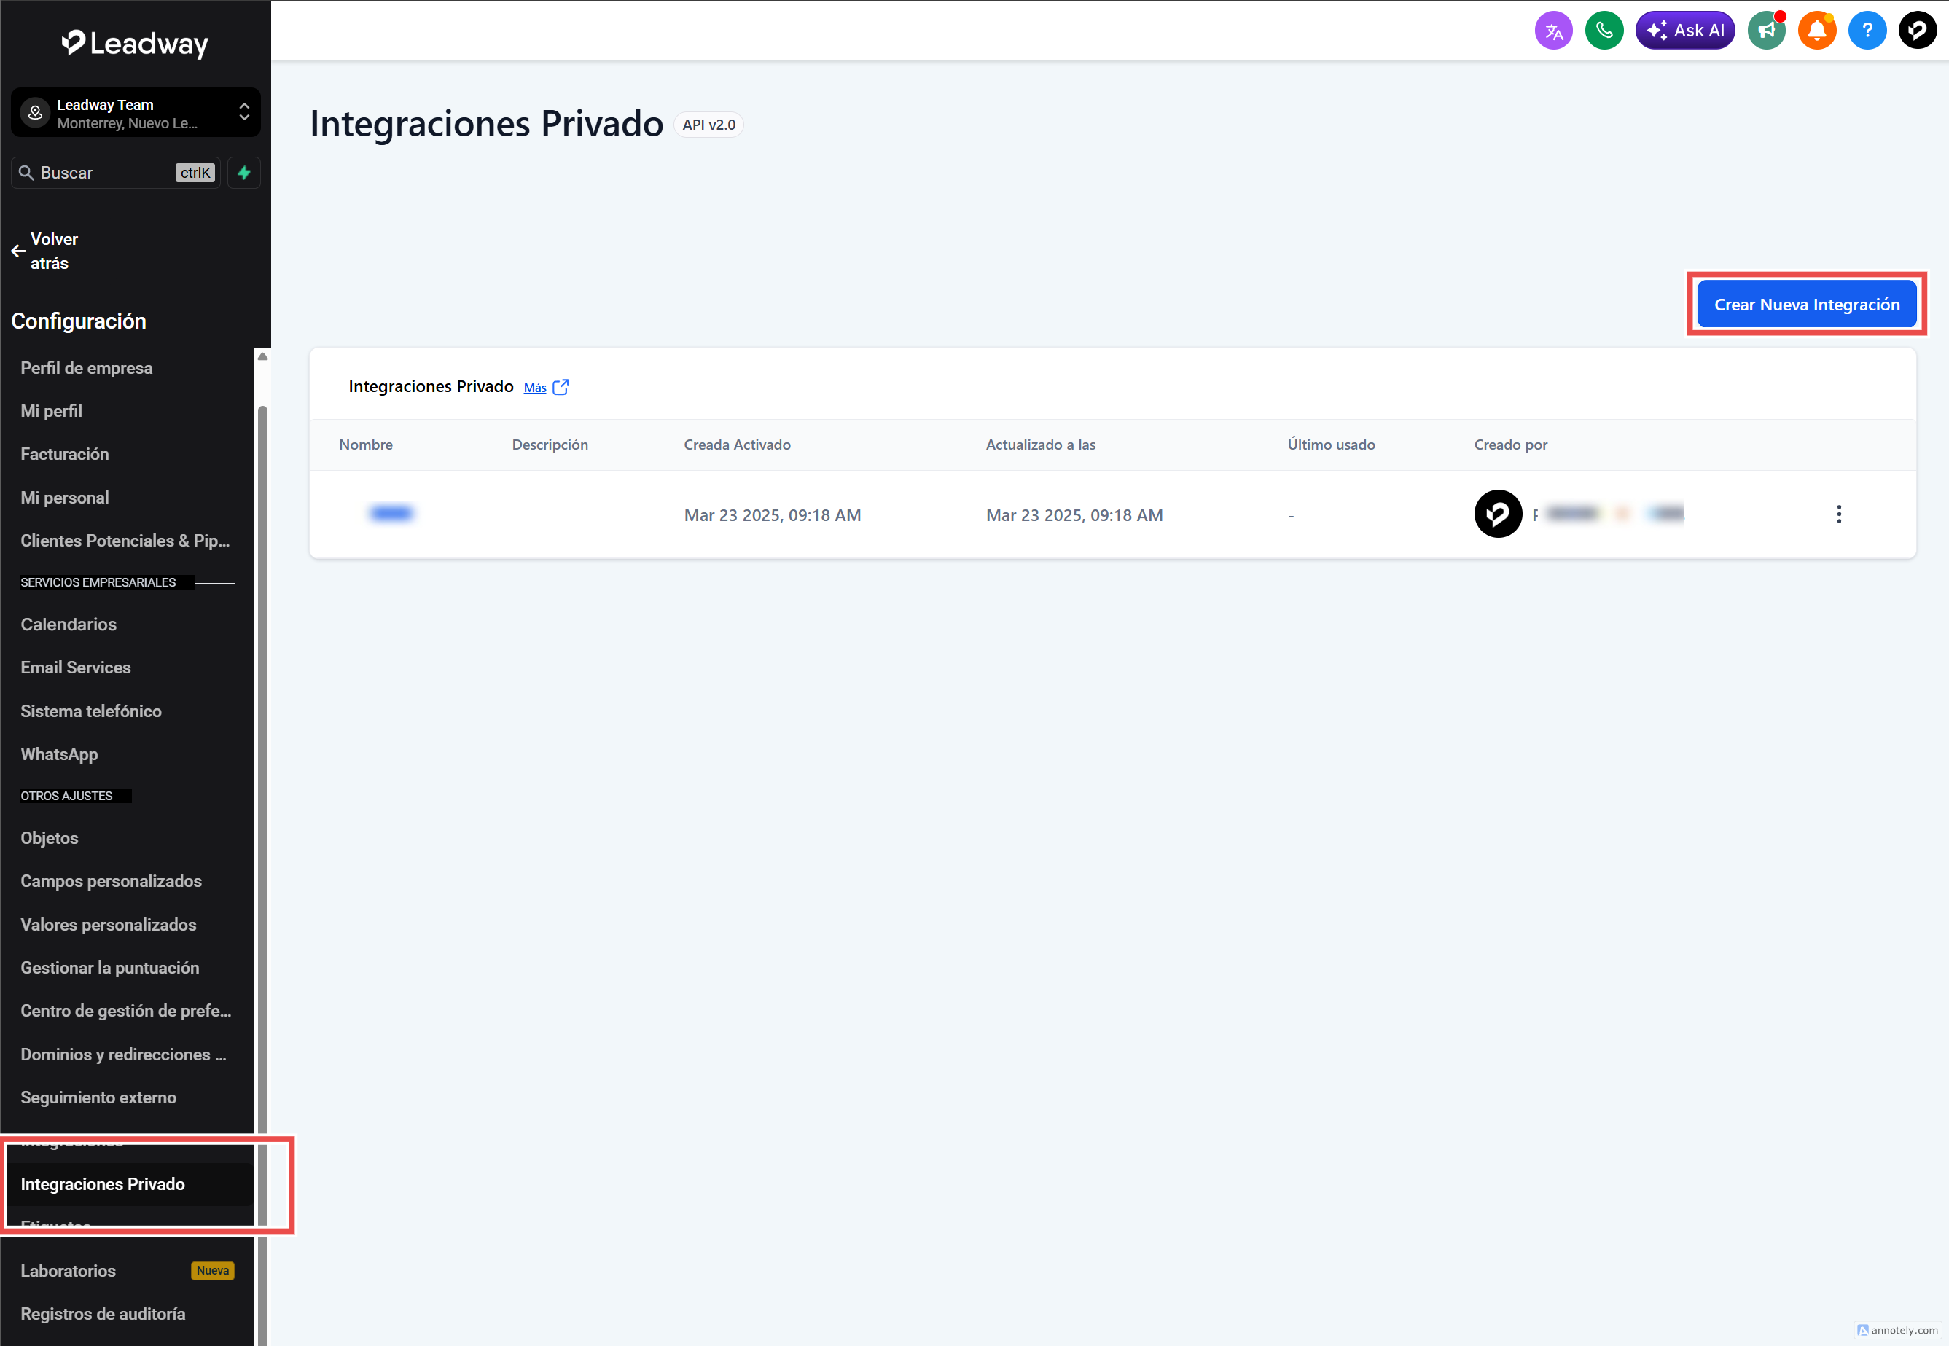The width and height of the screenshot is (1949, 1346).
Task: Click inside the Buscar search field
Action: click(101, 173)
